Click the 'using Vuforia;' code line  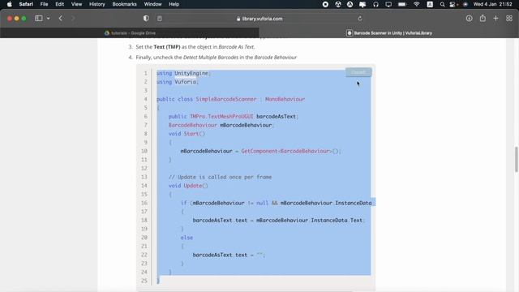coord(178,82)
